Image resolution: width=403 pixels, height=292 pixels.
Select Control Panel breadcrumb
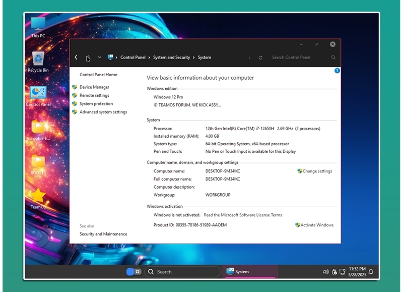tap(133, 57)
